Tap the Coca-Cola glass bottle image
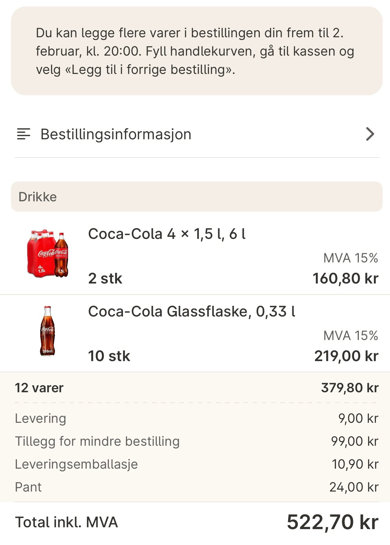Viewport: 390px width, 545px height. [48, 331]
